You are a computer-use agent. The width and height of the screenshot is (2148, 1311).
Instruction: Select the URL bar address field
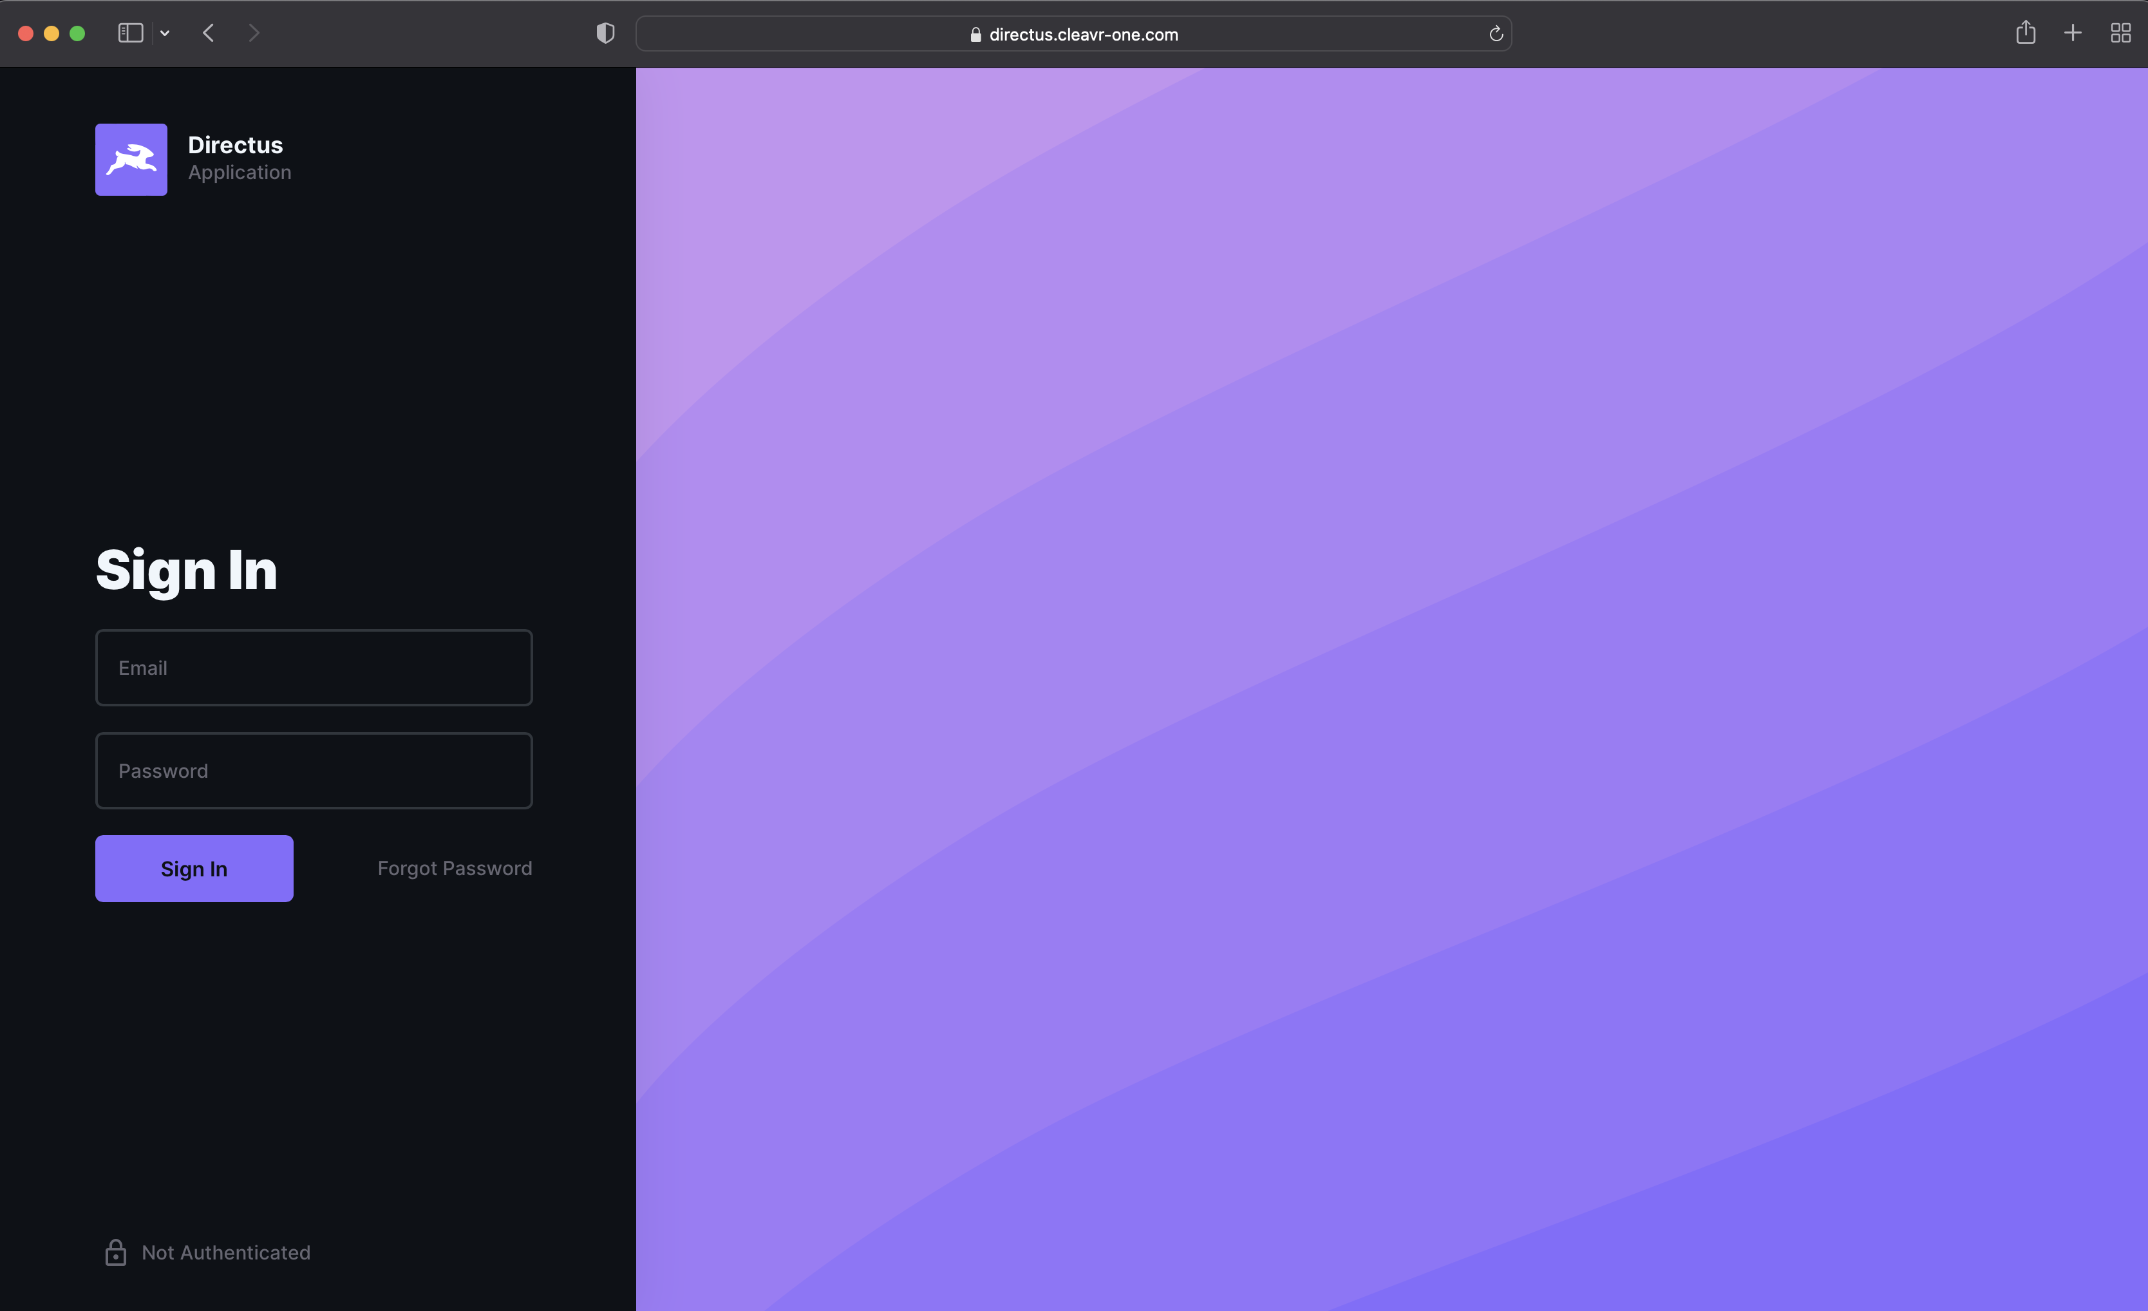[1074, 33]
